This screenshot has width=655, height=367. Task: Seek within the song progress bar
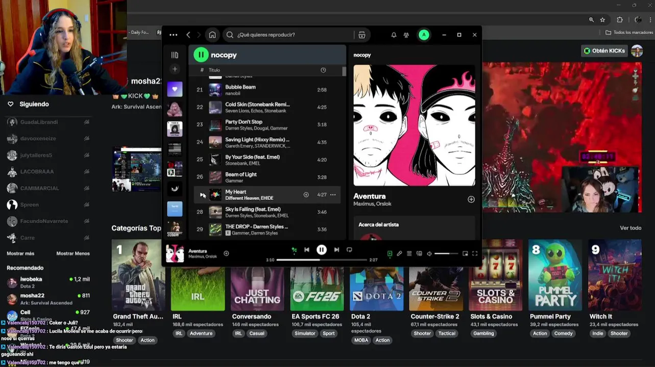click(322, 260)
